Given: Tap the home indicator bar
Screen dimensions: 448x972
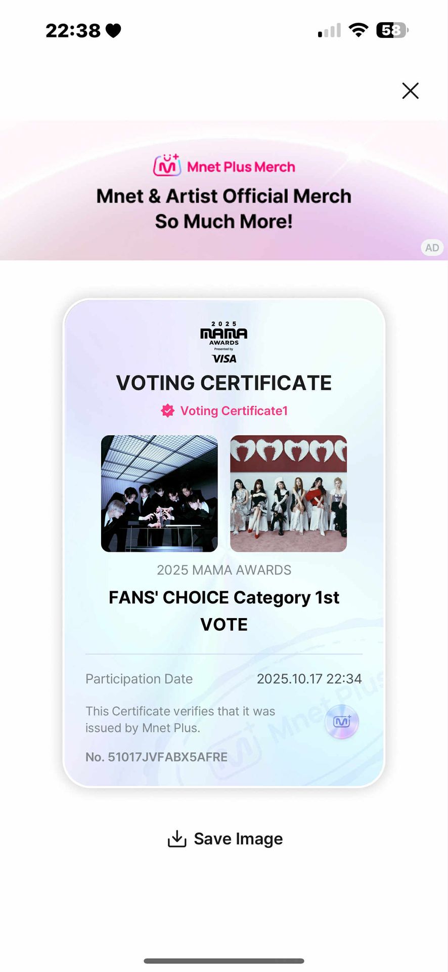Looking at the screenshot, I should pyautogui.click(x=223, y=961).
